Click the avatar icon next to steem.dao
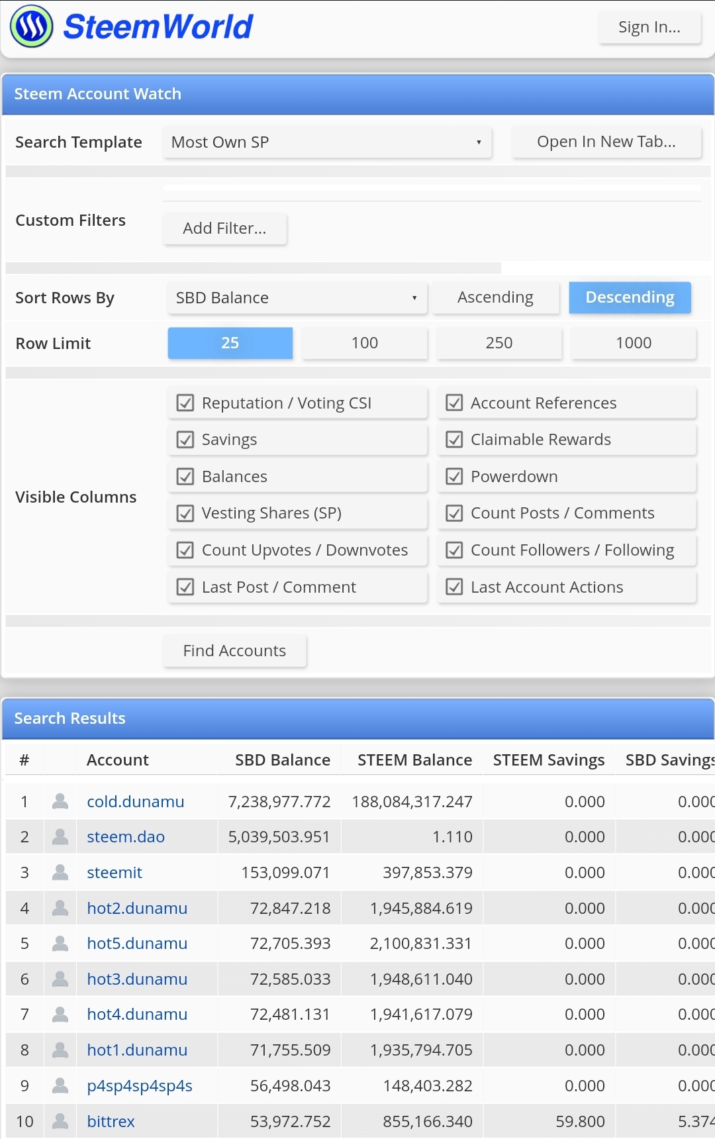 pos(60,837)
